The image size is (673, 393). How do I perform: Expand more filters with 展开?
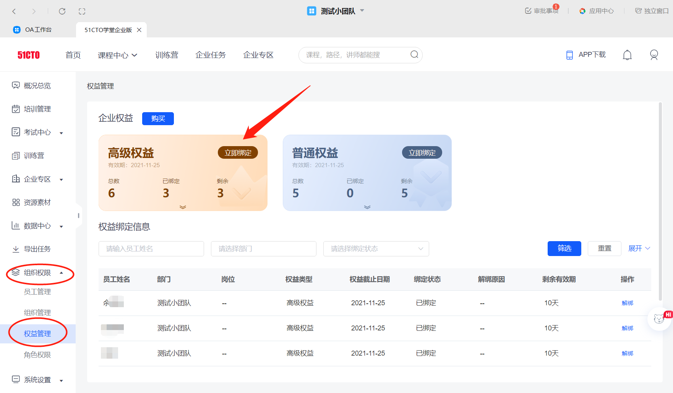click(x=639, y=248)
